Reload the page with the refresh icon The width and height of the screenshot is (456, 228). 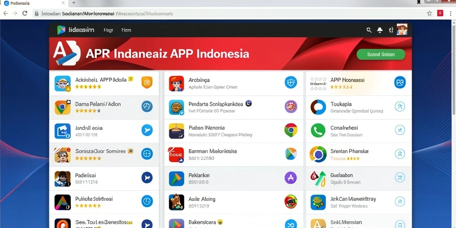(25, 13)
